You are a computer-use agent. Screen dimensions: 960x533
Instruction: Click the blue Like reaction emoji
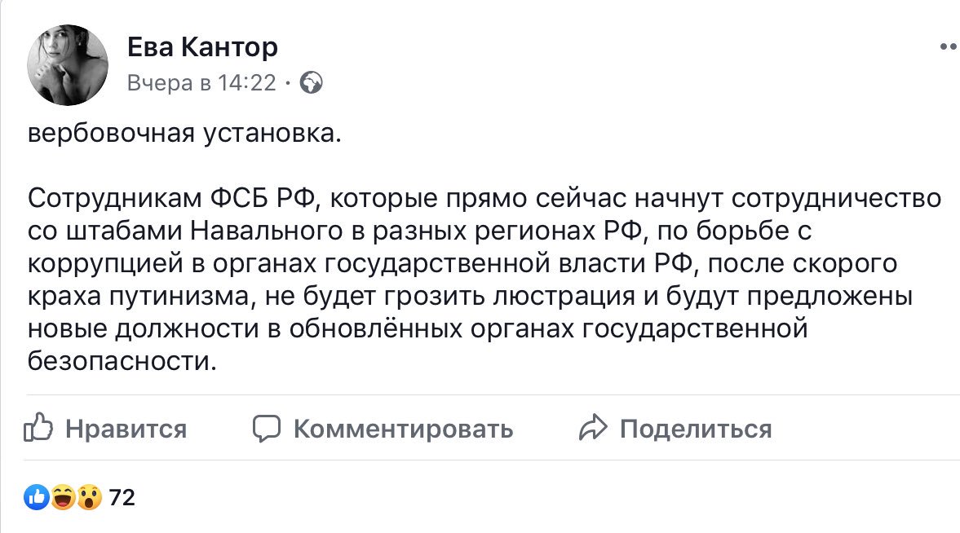click(37, 496)
